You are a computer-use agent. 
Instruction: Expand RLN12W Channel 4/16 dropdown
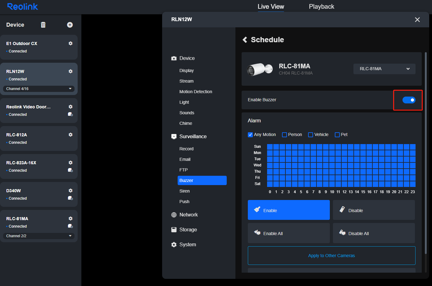coord(39,89)
